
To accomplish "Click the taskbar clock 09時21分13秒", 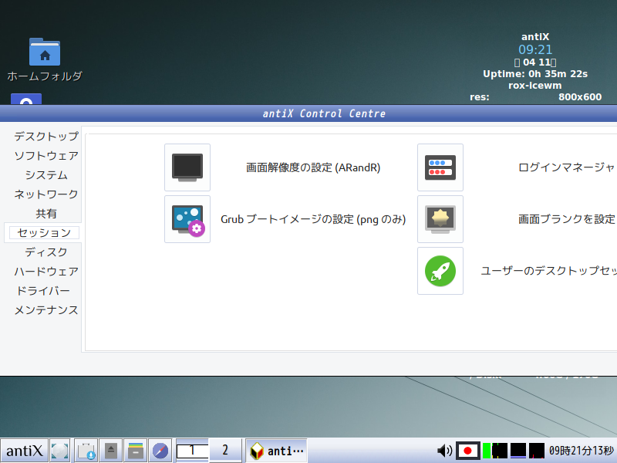I will tap(582, 451).
